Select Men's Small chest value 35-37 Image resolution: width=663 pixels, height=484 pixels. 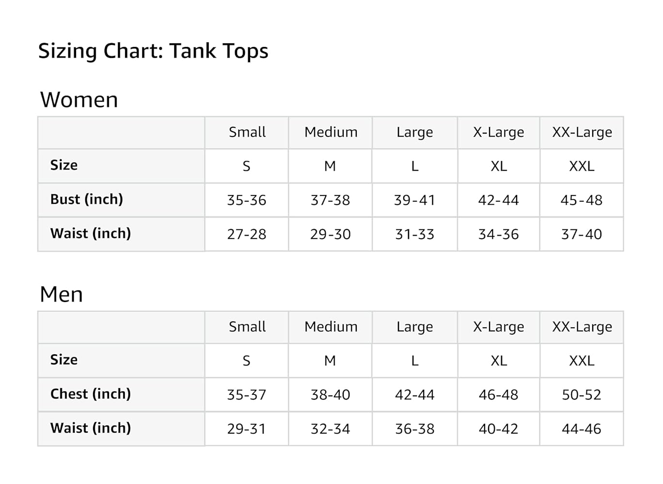click(x=247, y=395)
